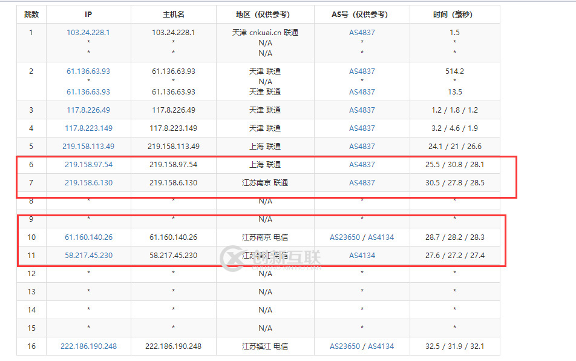
Task: Click AS4134 link in hop 10 row
Action: click(x=381, y=237)
